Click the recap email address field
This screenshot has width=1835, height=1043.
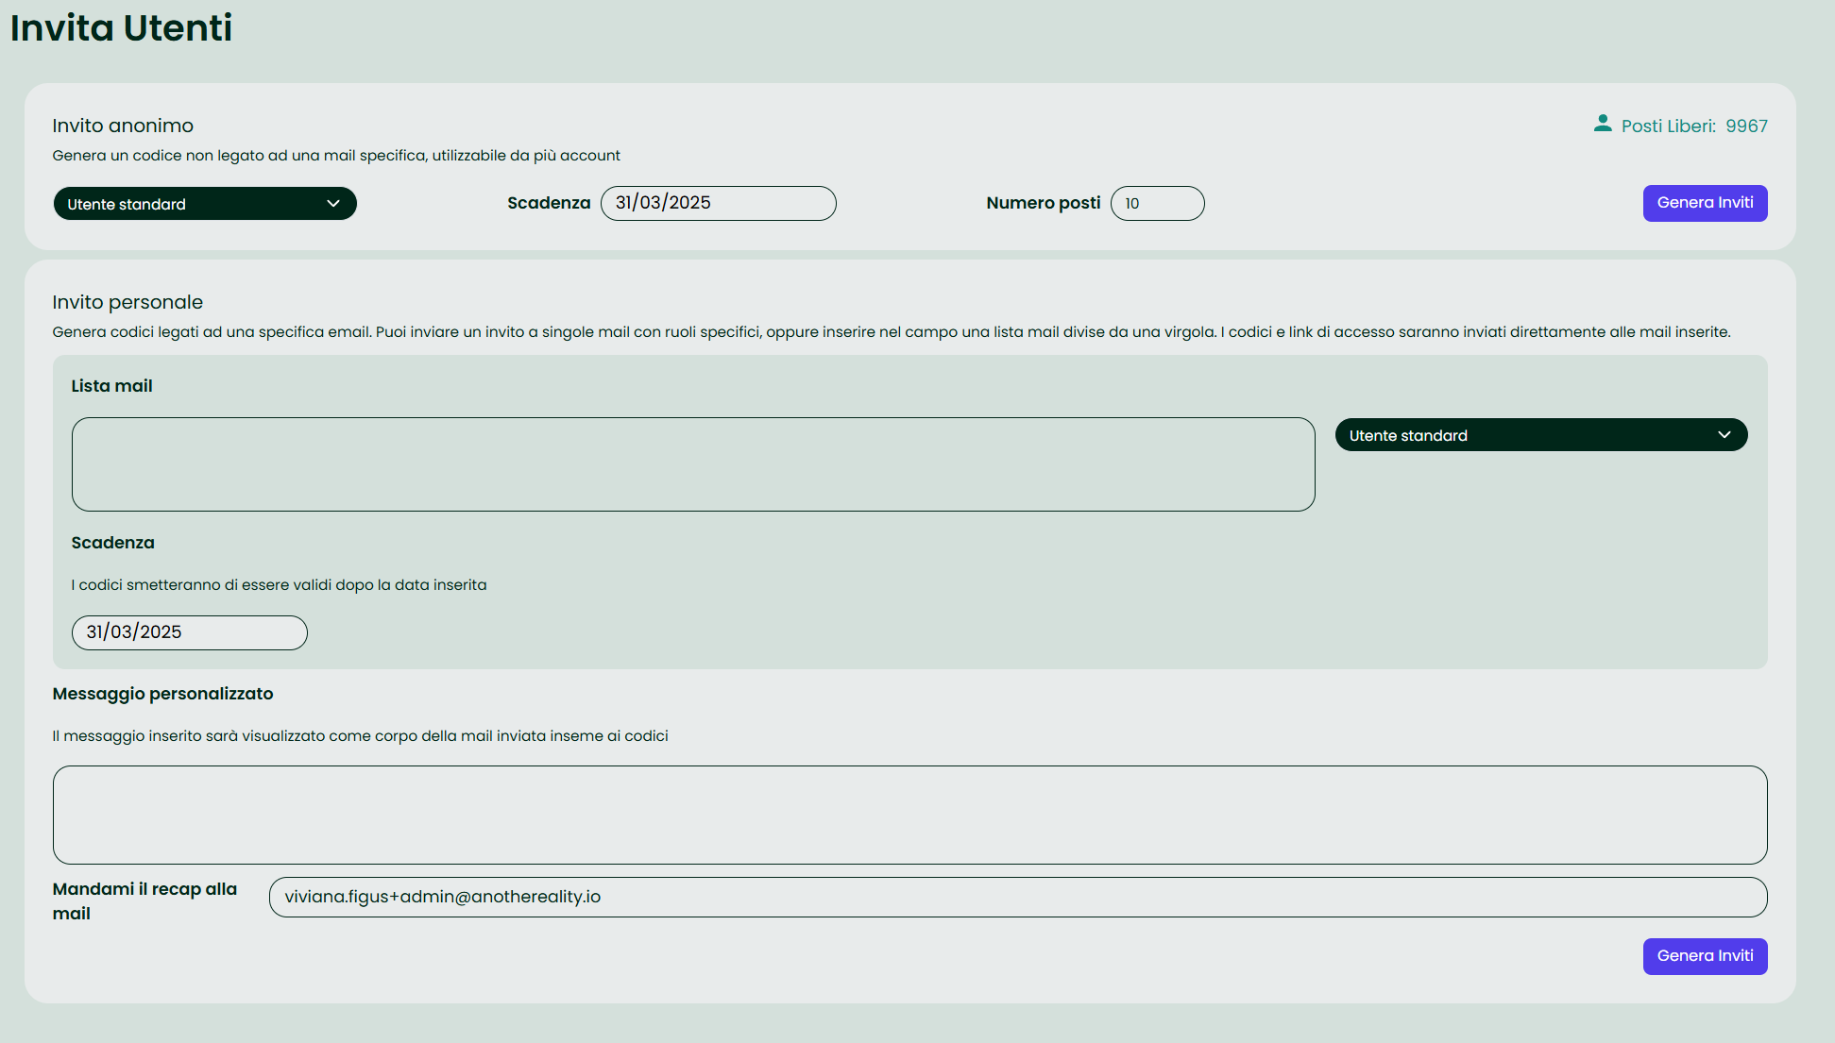1017,897
